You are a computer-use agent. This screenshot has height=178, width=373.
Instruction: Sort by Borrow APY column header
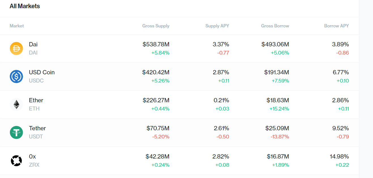pyautogui.click(x=336, y=26)
